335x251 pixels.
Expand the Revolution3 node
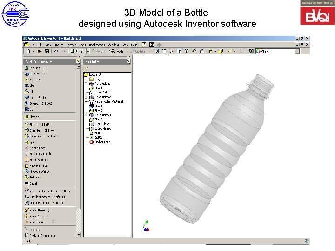[x=86, y=115]
